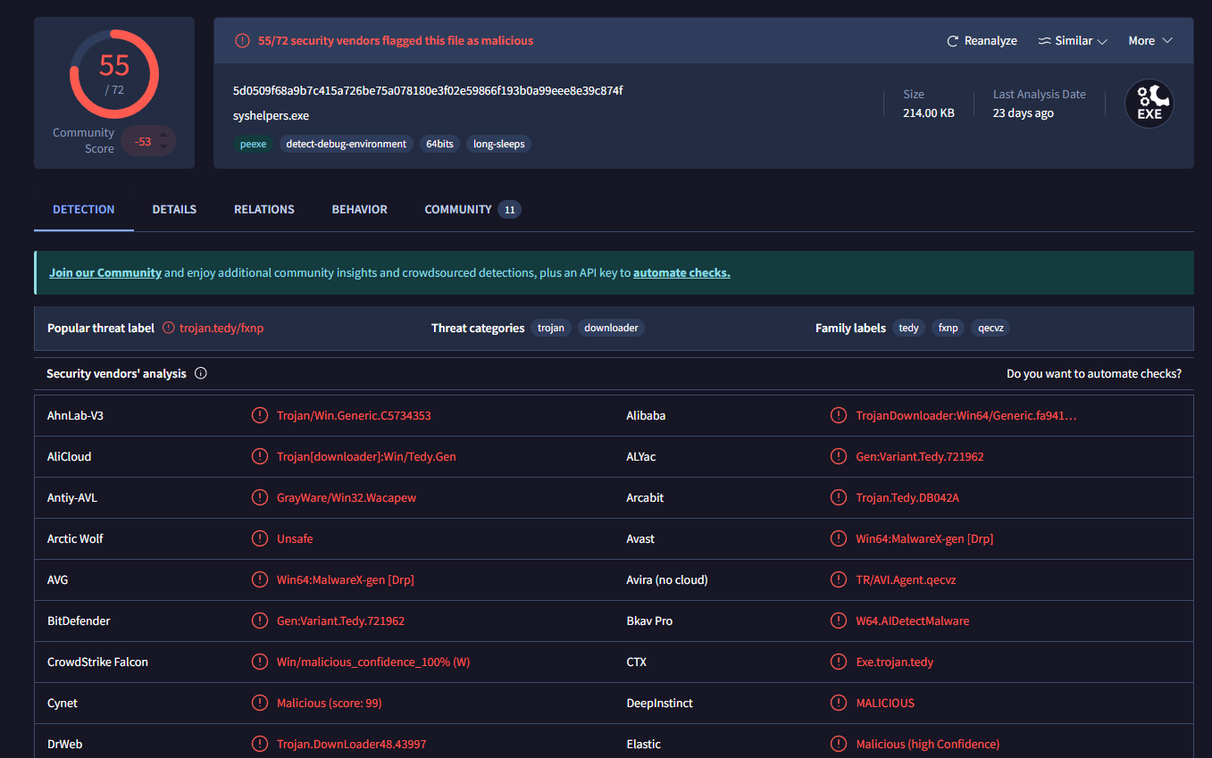Open the BEHAVIOR tab
Viewport: 1212px width, 758px height.
359,209
